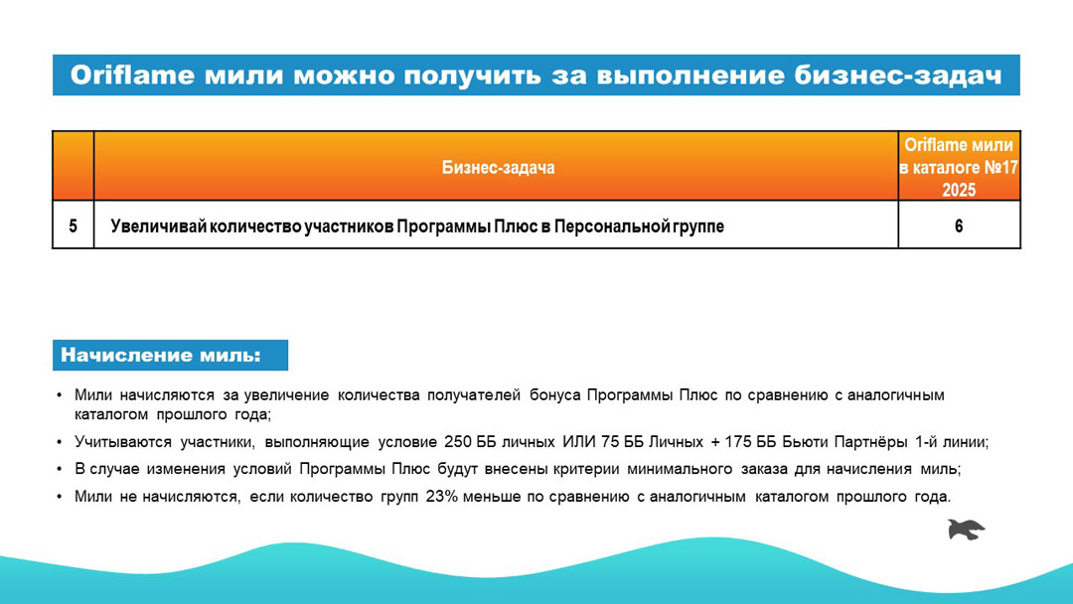Click the bird logo icon

coord(965,529)
